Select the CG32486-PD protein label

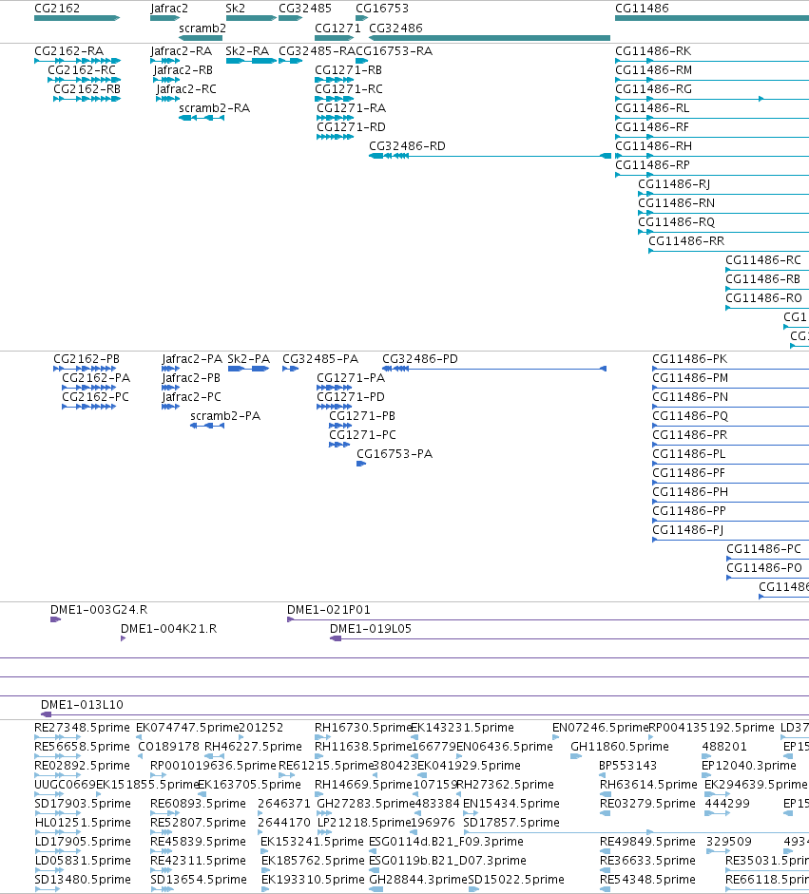(420, 358)
